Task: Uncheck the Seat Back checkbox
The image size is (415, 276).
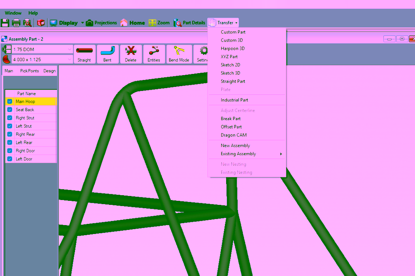Action: [x=10, y=110]
